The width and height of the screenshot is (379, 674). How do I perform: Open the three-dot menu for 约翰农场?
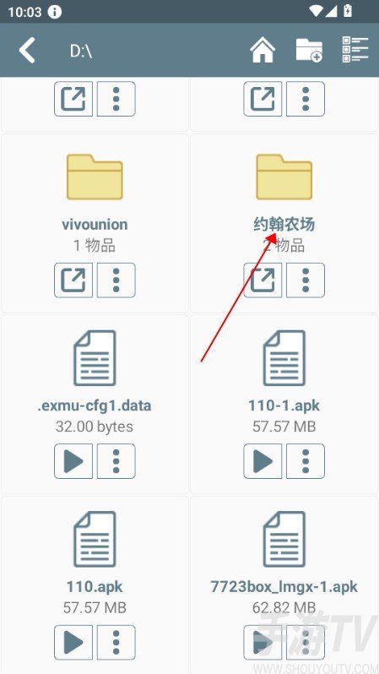pyautogui.click(x=306, y=280)
